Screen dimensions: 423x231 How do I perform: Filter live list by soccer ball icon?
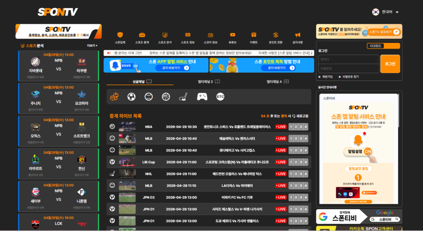coord(131,96)
